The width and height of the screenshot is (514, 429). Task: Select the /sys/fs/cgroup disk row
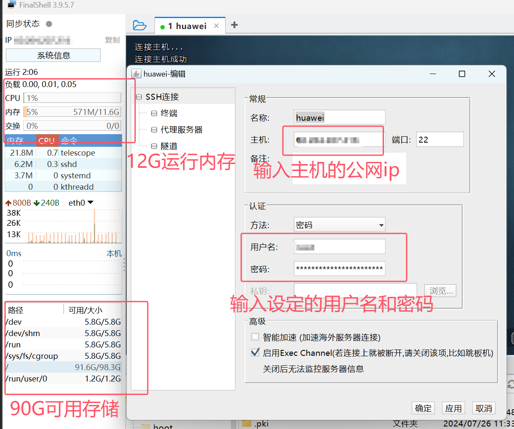tap(63, 356)
